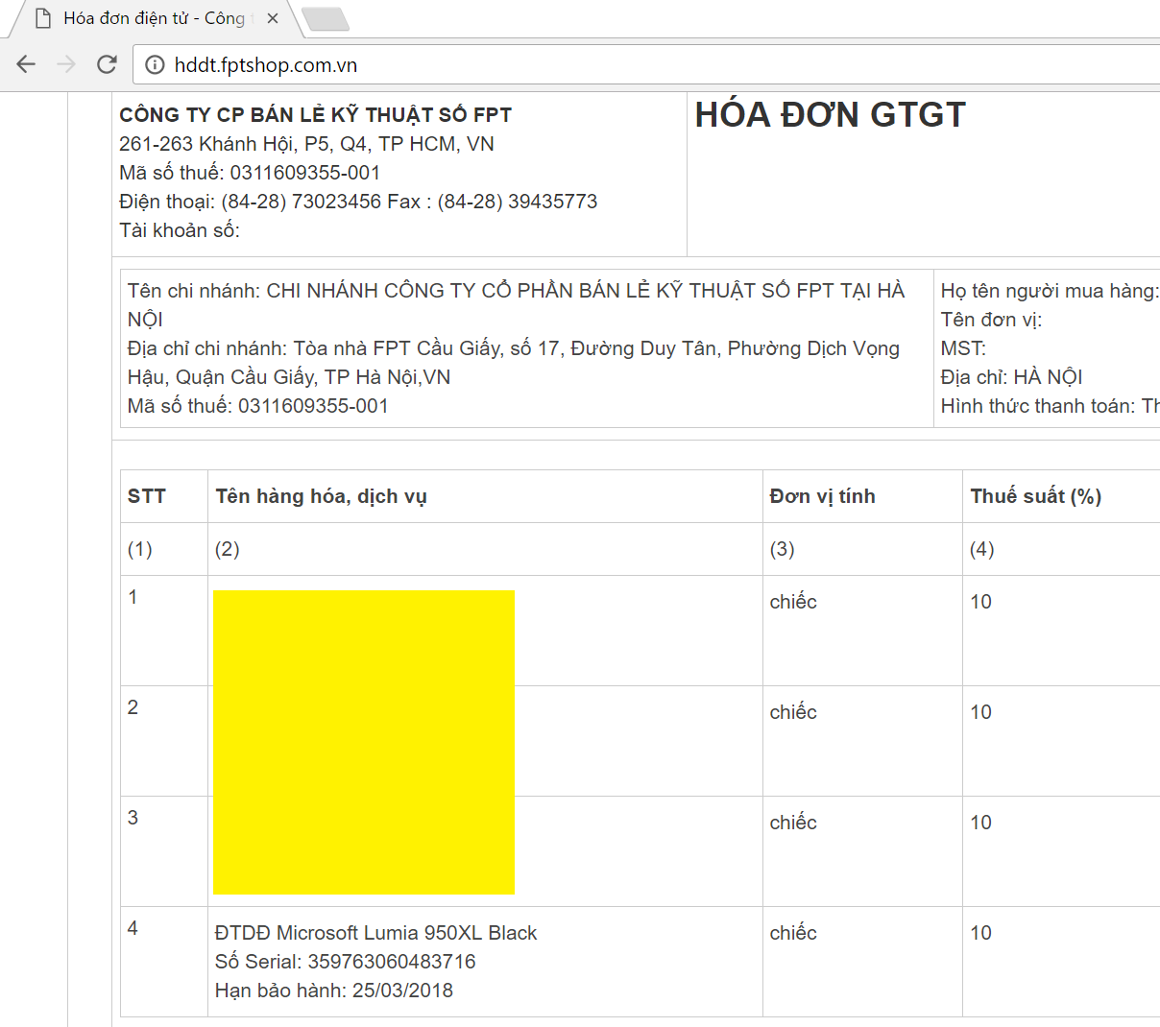Click the Thuế suất (%) column header
This screenshot has width=1160, height=1027.
1035,496
